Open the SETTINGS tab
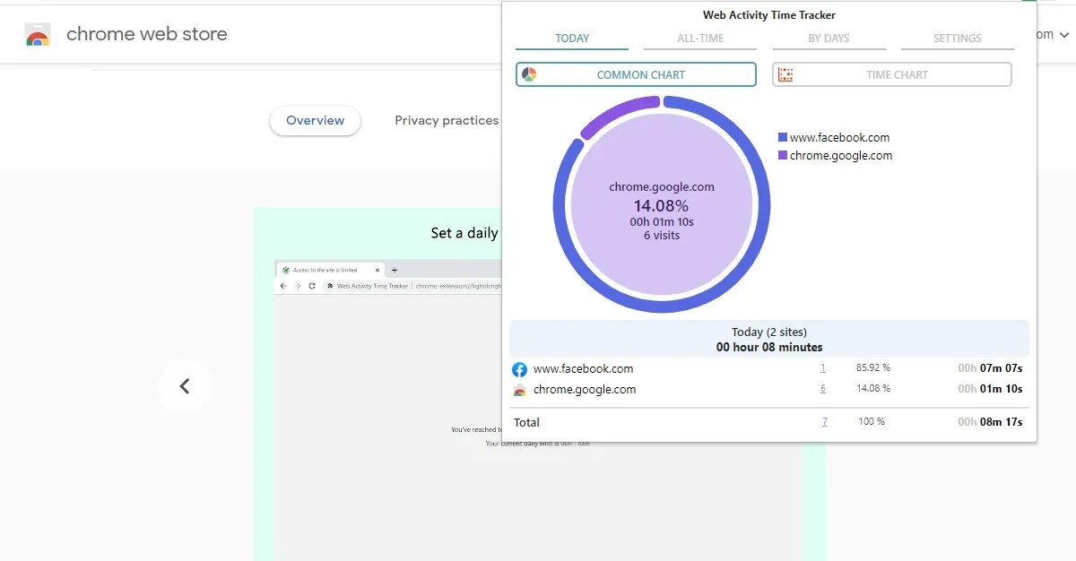This screenshot has width=1076, height=561. click(x=957, y=39)
